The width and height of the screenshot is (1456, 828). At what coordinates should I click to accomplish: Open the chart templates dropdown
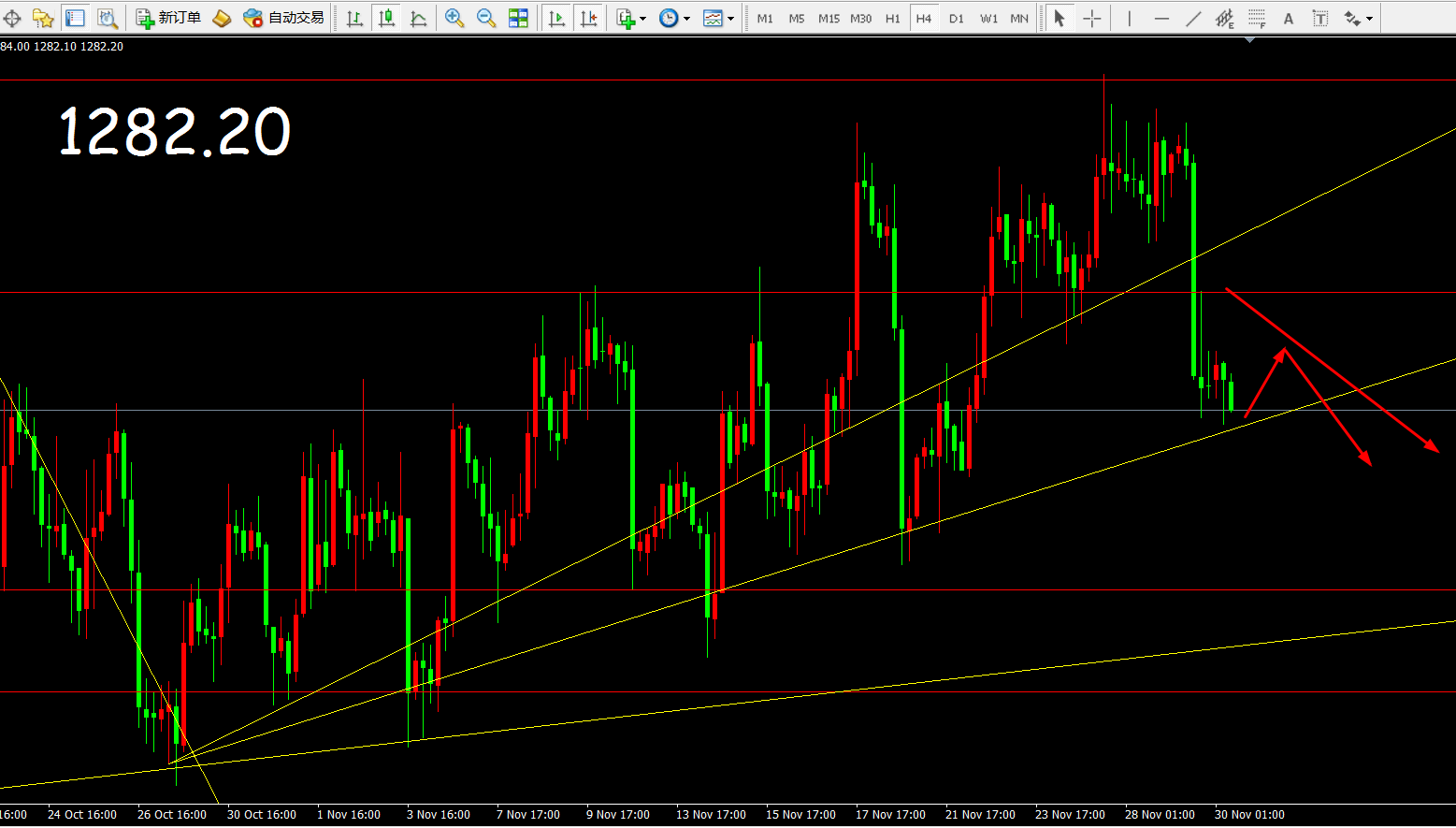[x=718, y=18]
